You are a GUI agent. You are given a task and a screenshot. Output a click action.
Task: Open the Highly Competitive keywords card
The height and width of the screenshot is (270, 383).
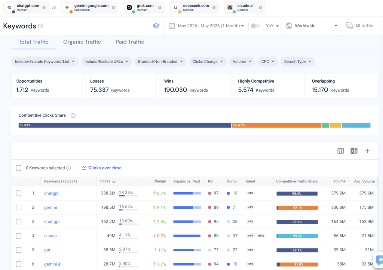coord(269,86)
